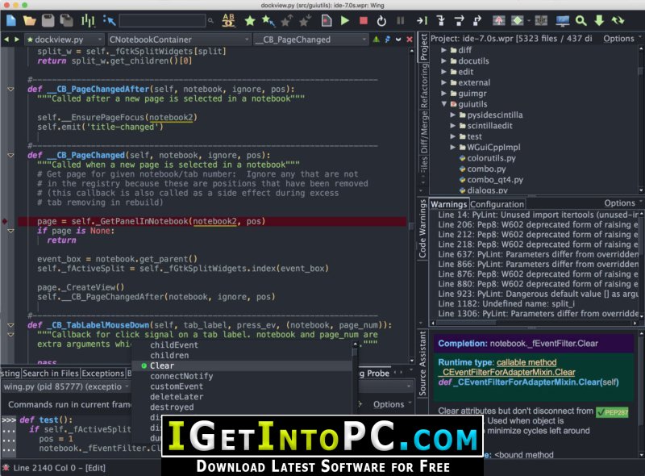Collapse the __CB_PageChanged function fold
The height and width of the screenshot is (476, 645).
click(x=10, y=155)
